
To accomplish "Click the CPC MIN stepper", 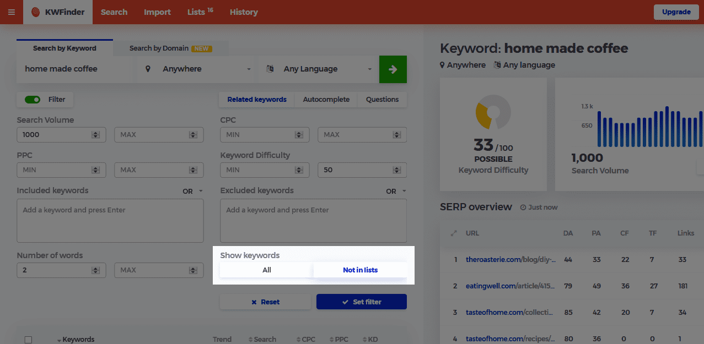I will pos(299,134).
